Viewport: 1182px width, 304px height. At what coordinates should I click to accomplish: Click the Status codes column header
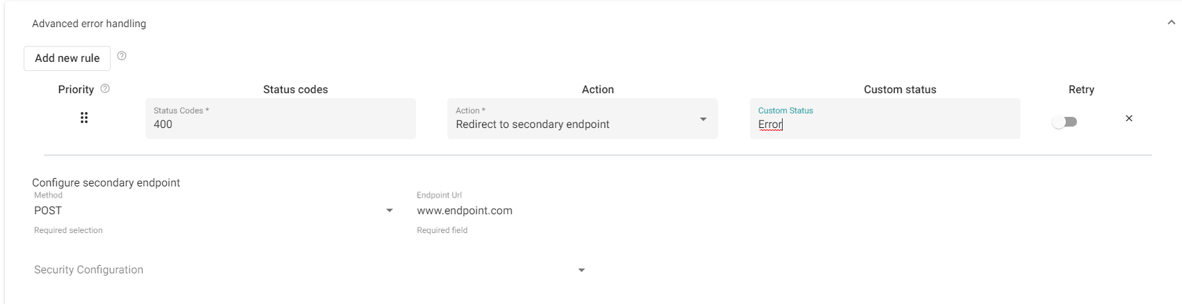(x=296, y=90)
